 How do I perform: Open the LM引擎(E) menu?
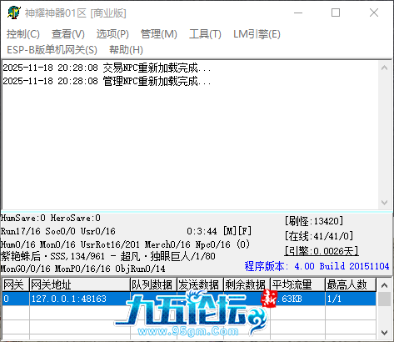(x=257, y=34)
